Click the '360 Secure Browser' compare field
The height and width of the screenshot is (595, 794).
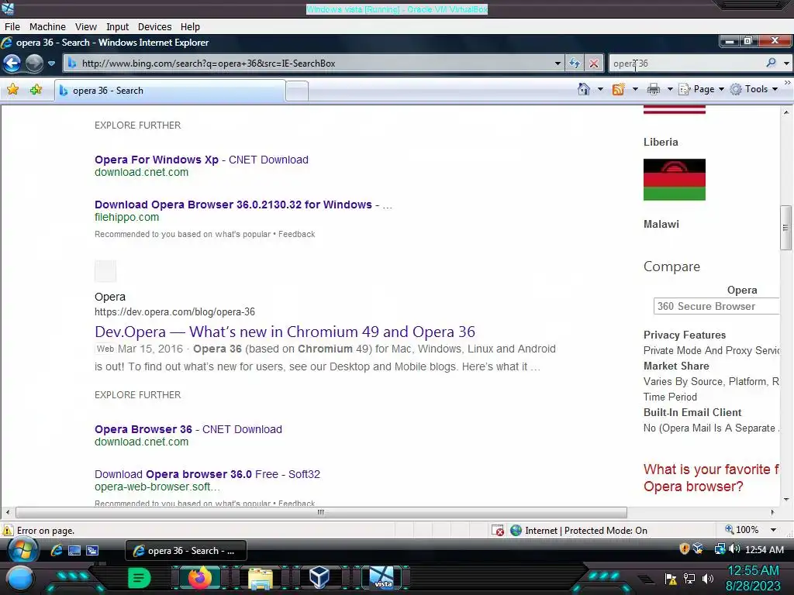pos(716,306)
